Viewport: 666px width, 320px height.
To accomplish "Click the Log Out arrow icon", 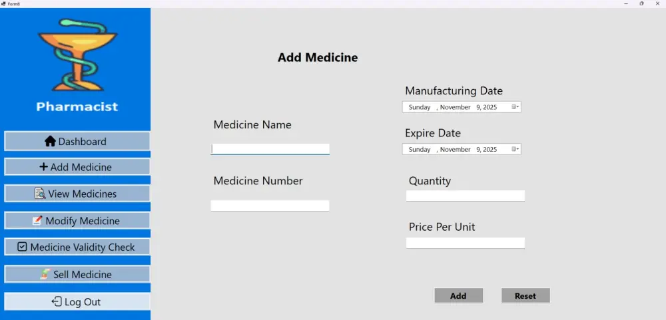I will tap(57, 301).
